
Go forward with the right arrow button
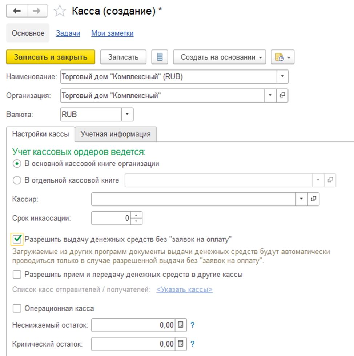(37, 11)
